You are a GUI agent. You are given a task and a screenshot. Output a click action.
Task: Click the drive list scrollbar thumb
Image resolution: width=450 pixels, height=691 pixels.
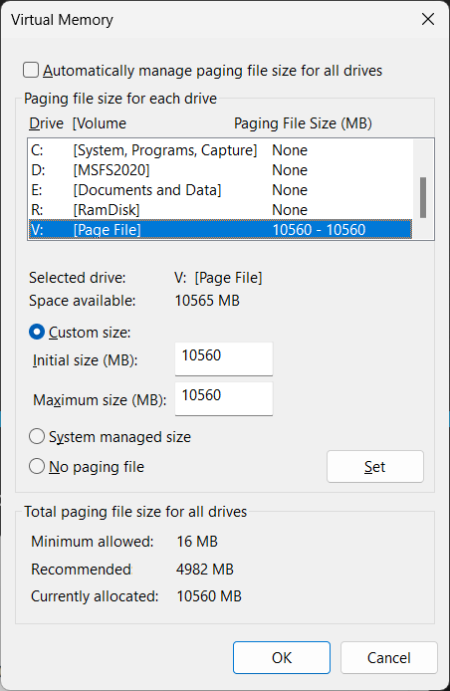423,197
